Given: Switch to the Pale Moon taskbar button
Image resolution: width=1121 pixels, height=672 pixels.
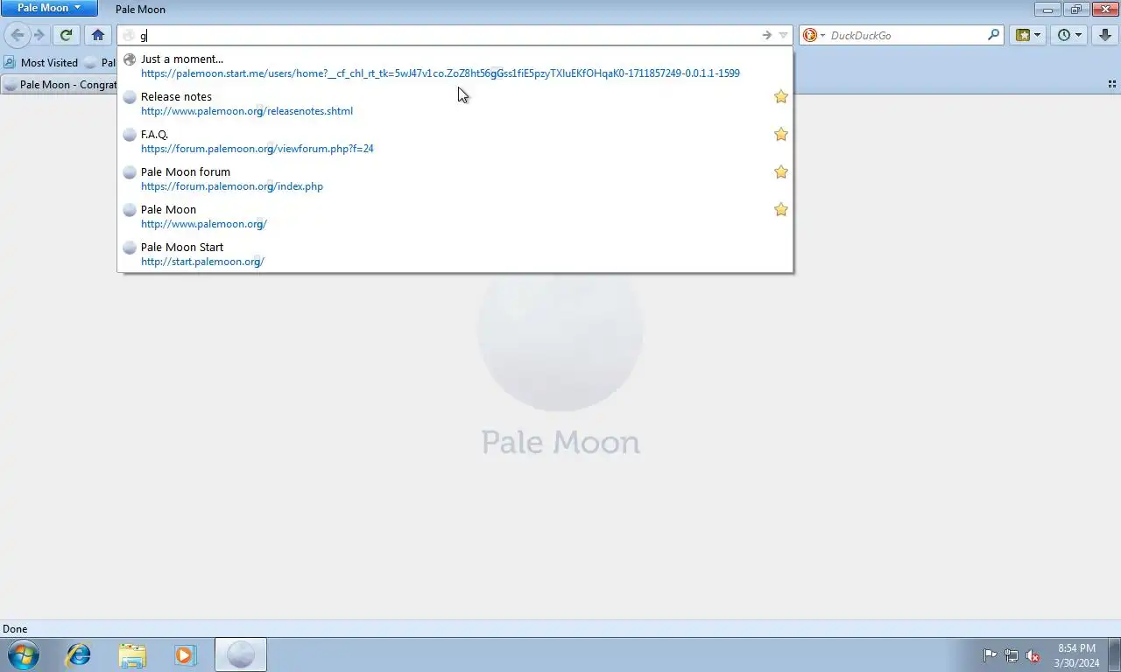Looking at the screenshot, I should [x=241, y=654].
